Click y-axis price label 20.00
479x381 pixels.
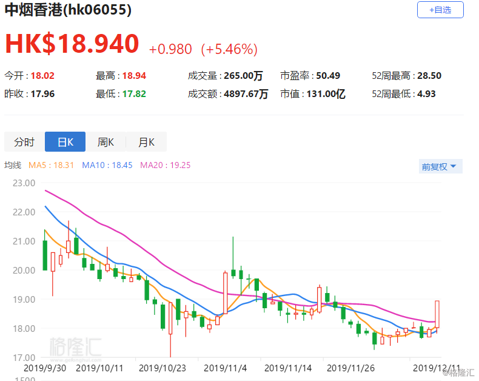coord(24,271)
